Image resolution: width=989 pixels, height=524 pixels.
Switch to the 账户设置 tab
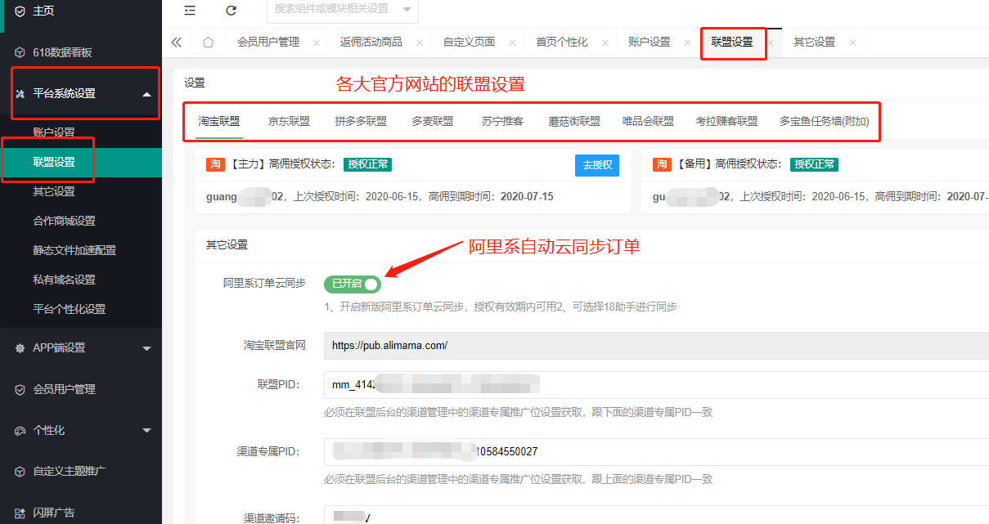650,43
